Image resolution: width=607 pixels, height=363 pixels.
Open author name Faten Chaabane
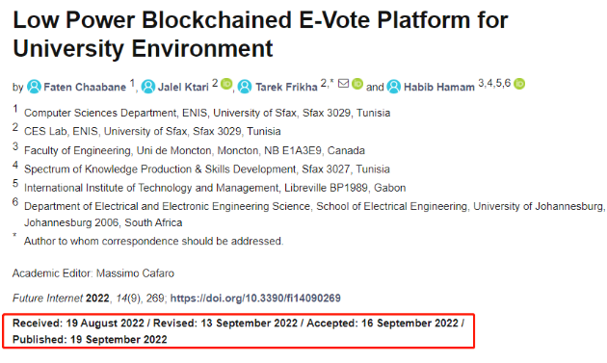[x=85, y=87]
